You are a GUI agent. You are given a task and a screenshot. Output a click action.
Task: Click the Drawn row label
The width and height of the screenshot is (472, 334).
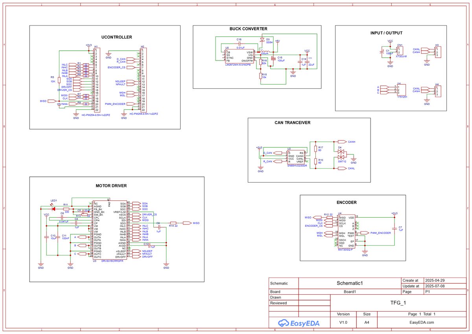click(x=276, y=297)
